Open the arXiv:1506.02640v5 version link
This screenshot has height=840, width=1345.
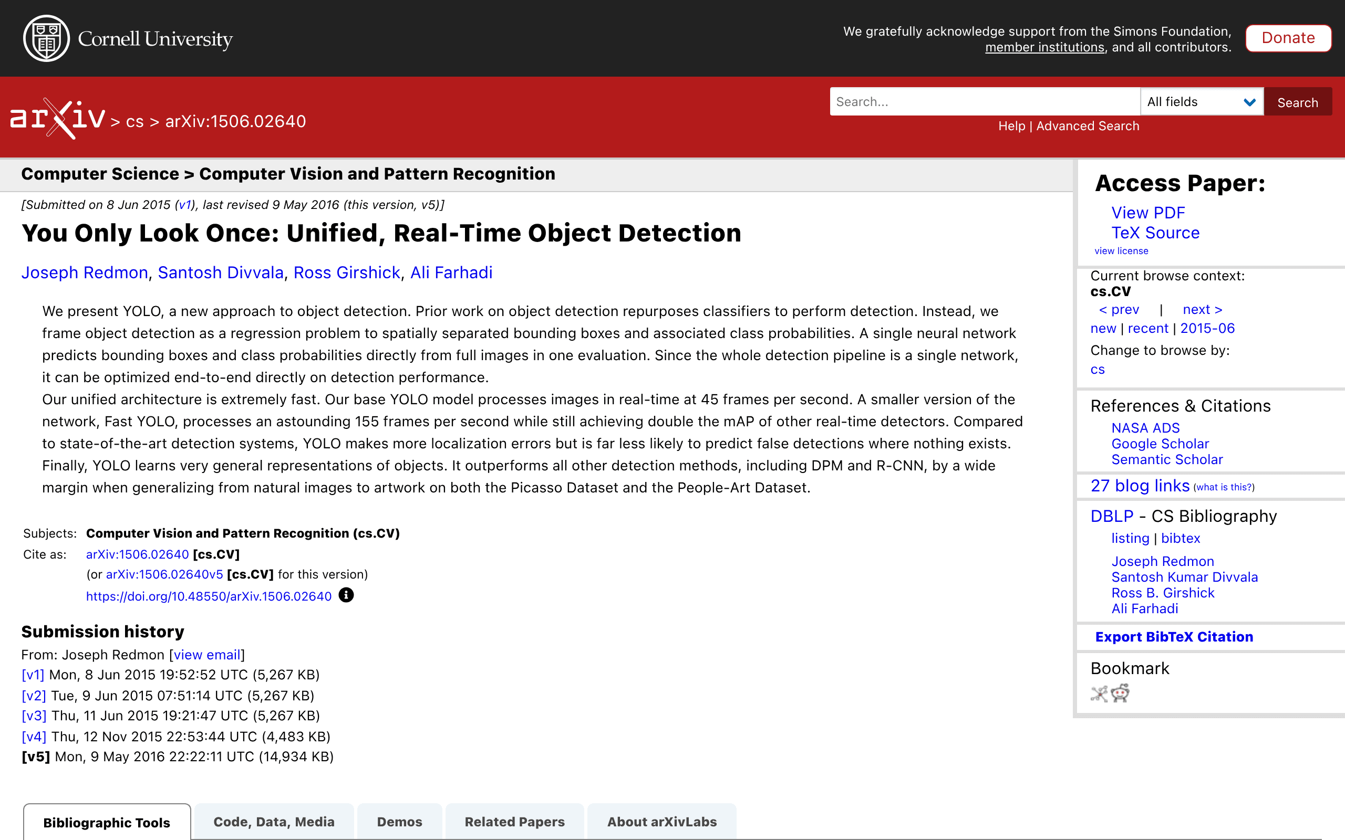pos(164,574)
